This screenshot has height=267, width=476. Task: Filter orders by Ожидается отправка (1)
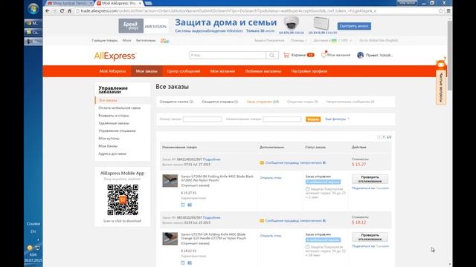point(220,102)
